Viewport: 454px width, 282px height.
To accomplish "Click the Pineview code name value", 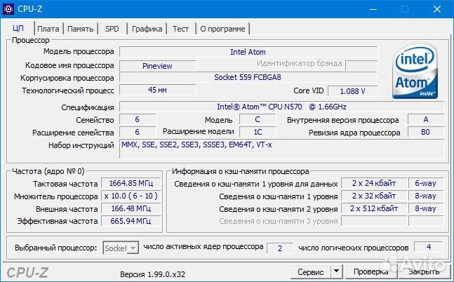I will tap(157, 66).
